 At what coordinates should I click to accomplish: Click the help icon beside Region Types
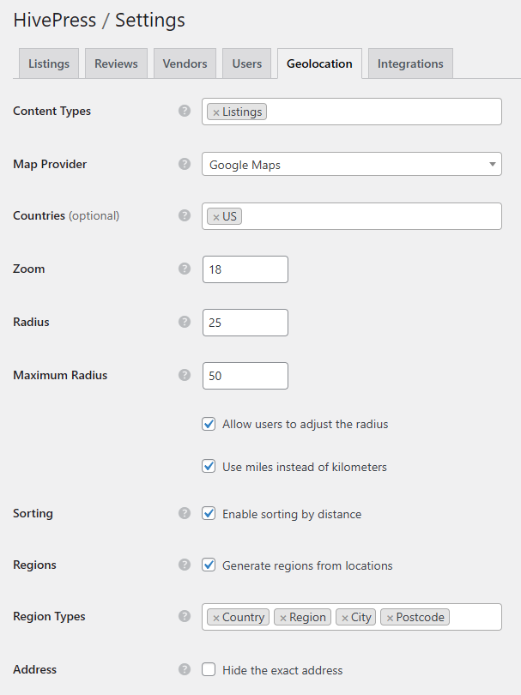tap(184, 616)
